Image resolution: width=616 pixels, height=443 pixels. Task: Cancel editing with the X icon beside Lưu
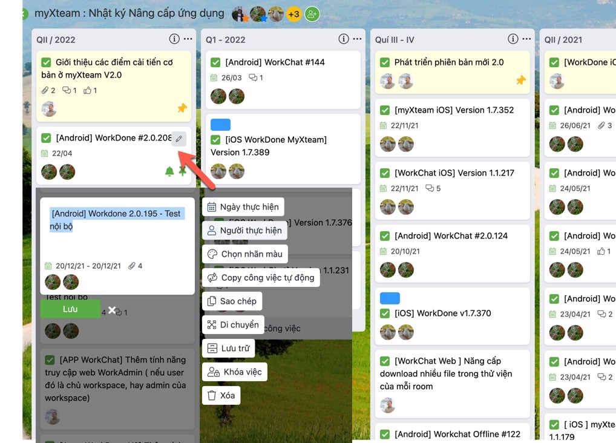point(112,310)
